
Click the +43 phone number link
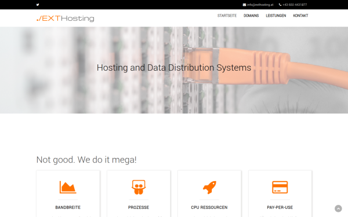click(x=295, y=5)
